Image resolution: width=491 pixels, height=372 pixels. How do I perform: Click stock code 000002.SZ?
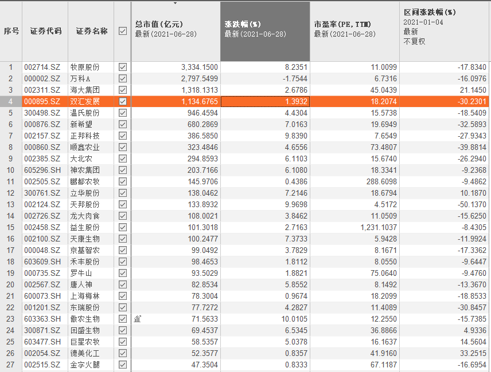42,78
